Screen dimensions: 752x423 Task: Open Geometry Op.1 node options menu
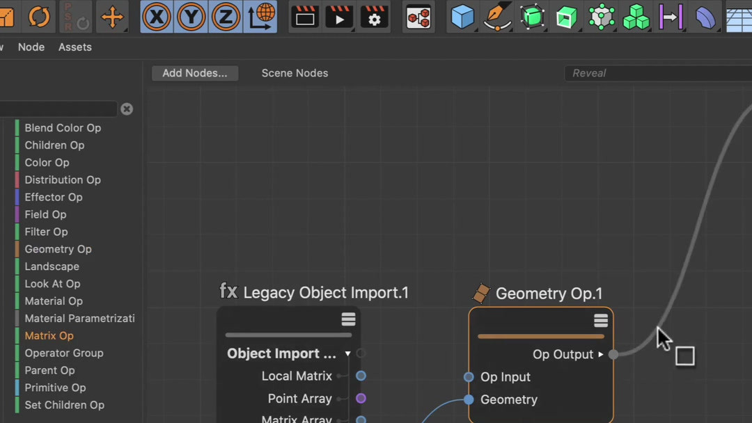click(601, 321)
